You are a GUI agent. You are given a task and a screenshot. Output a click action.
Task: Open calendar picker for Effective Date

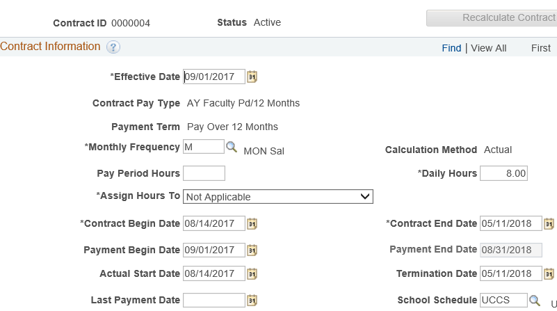point(252,77)
